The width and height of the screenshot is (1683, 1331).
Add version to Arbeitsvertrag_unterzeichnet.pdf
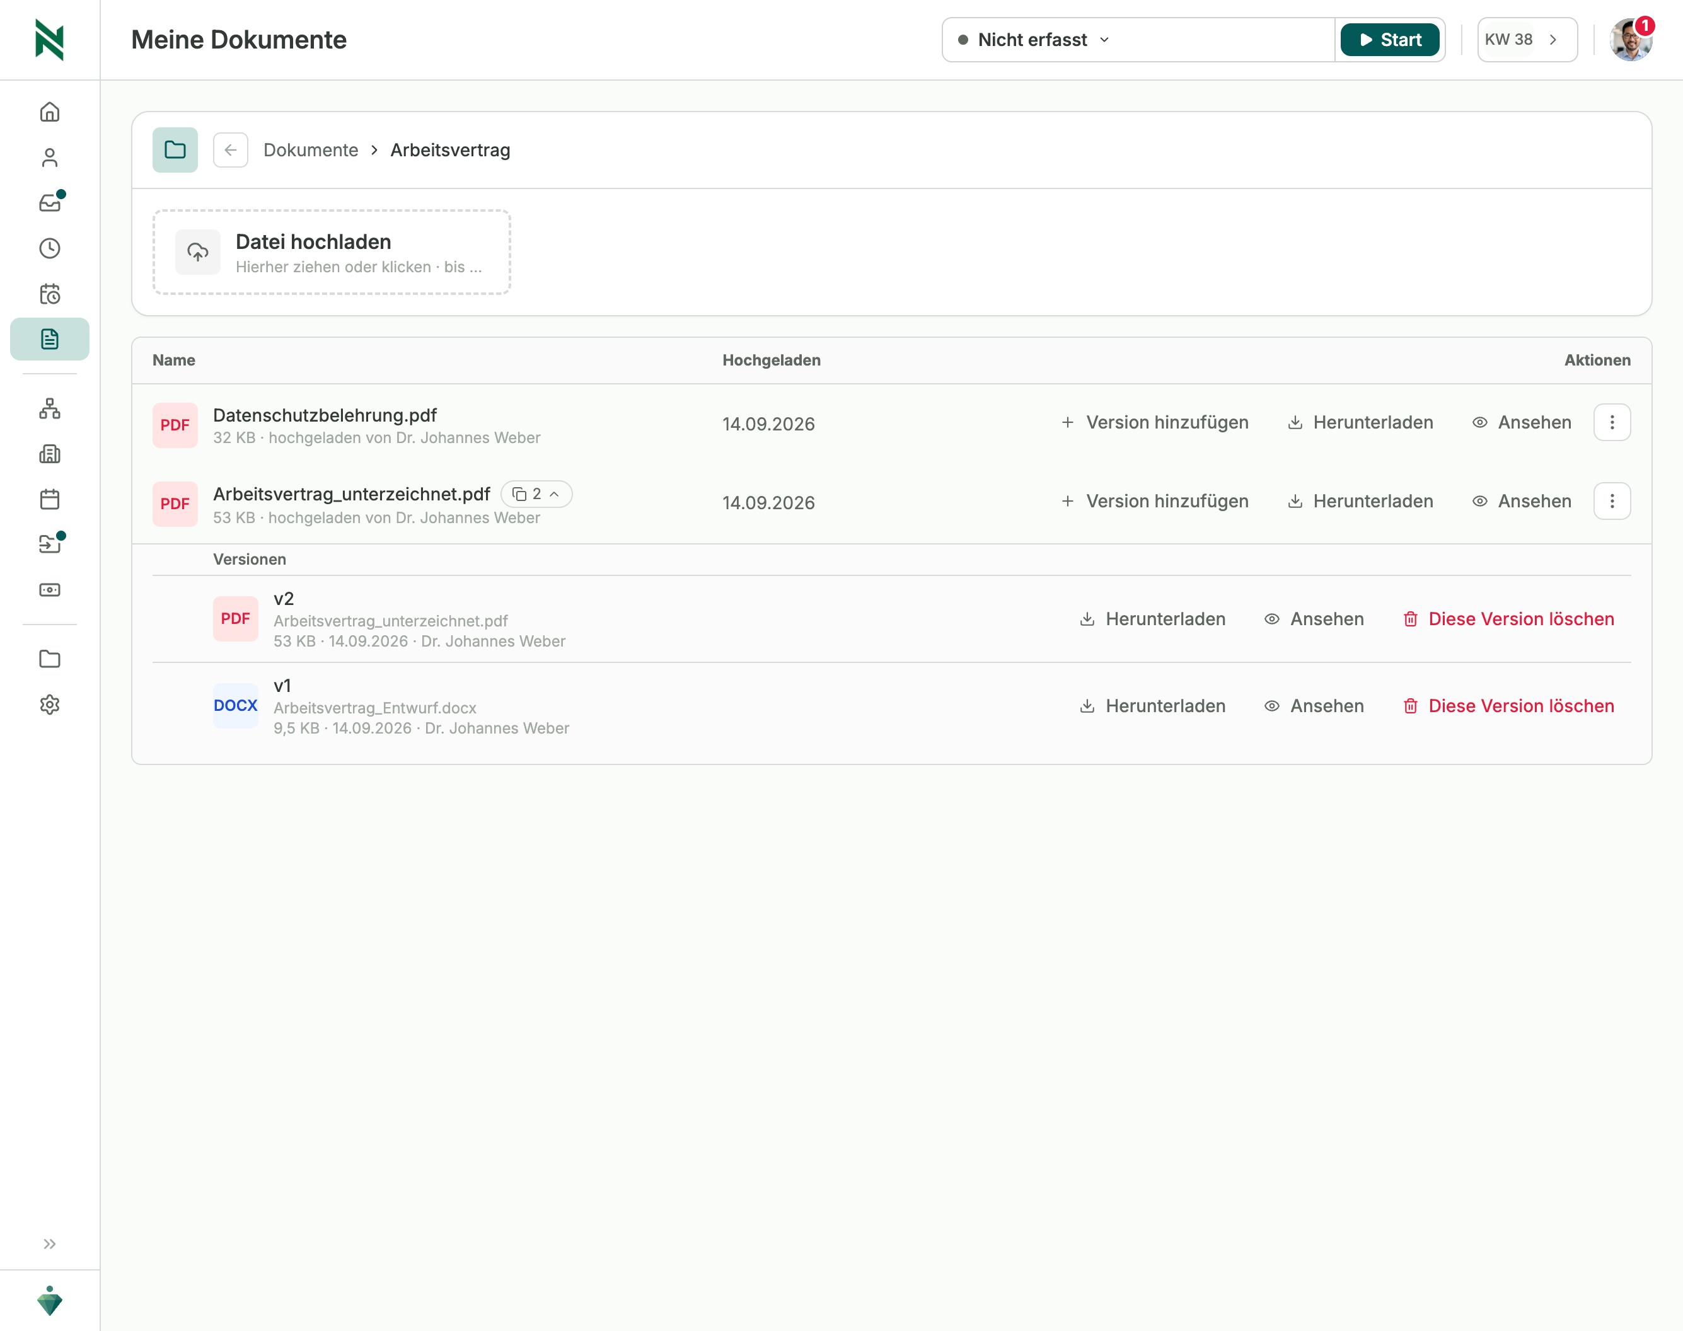[x=1155, y=501]
